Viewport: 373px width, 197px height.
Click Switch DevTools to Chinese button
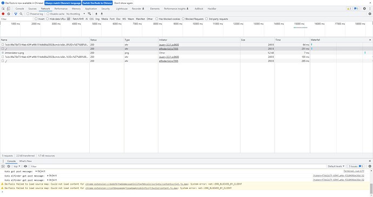point(97,3)
